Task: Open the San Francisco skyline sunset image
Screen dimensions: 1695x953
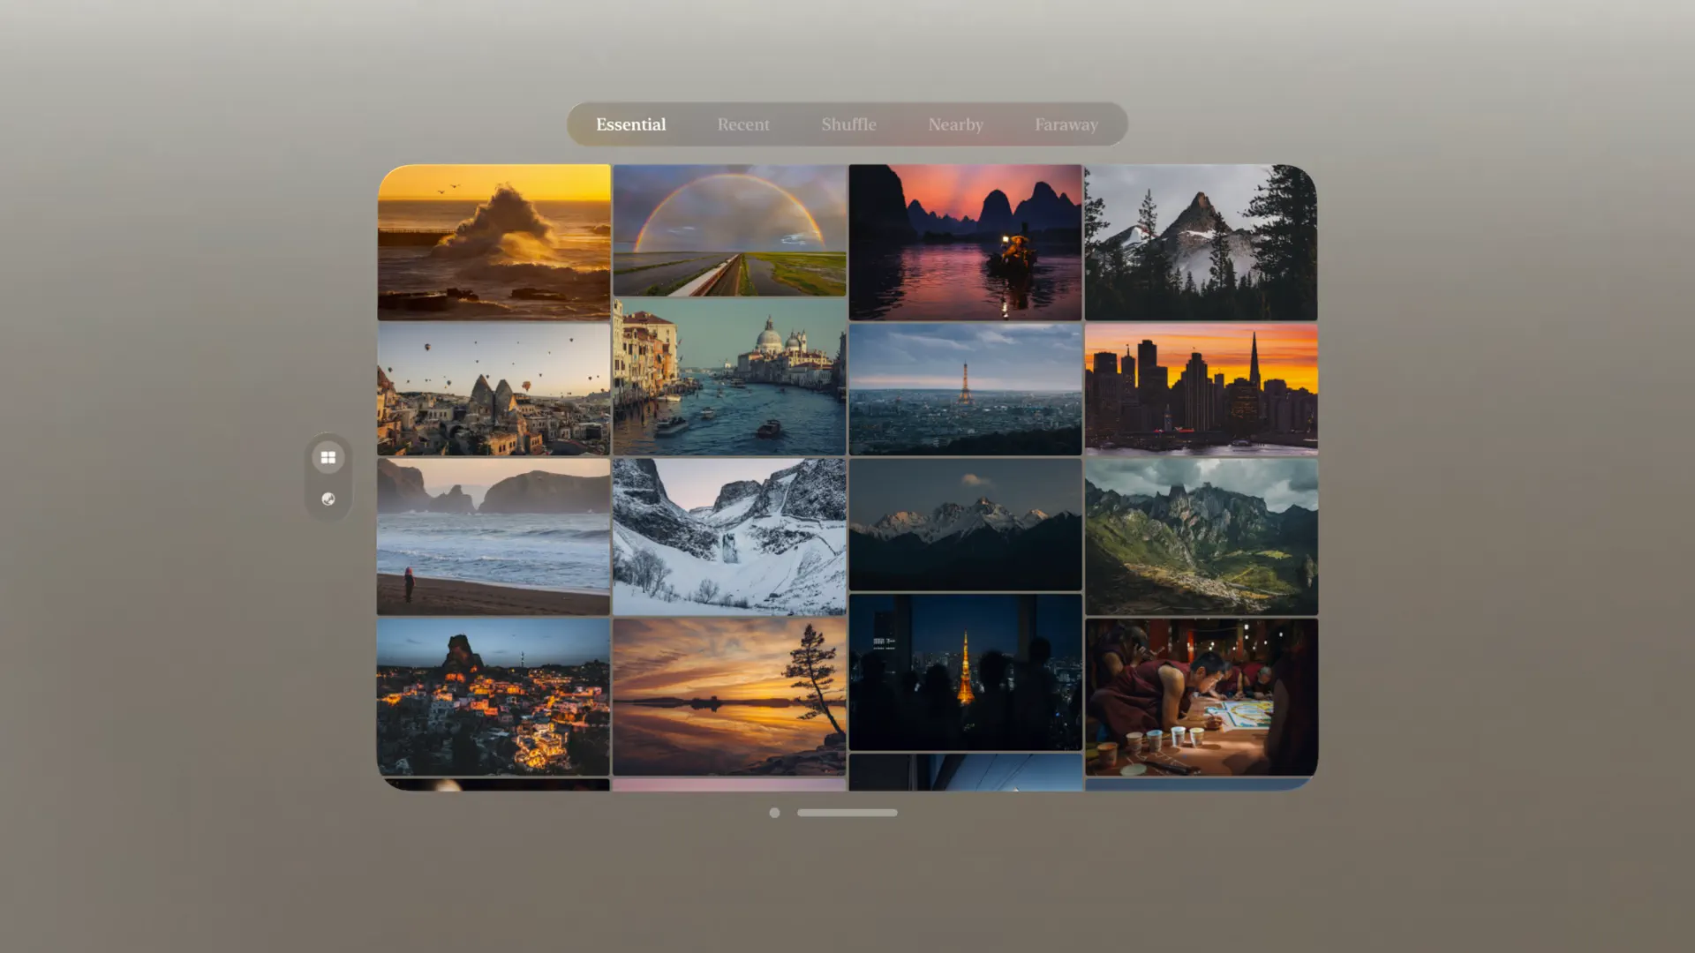Action: (x=1201, y=388)
